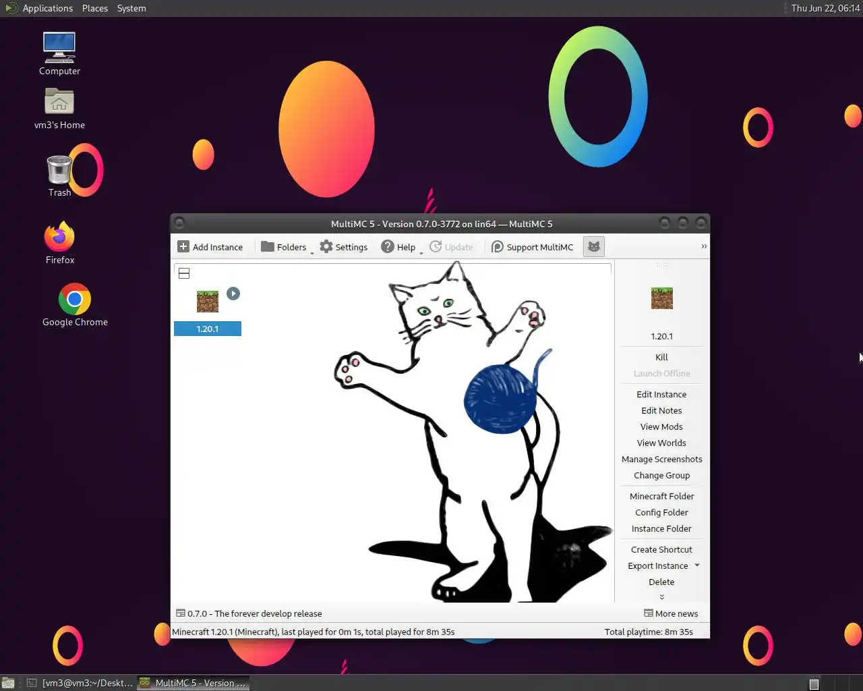Click the MultiMC window menu button
The width and height of the screenshot is (863, 691).
point(179,223)
